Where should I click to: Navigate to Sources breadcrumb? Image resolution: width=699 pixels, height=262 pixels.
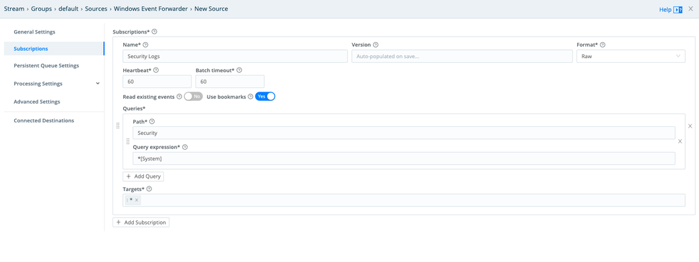coord(96,9)
